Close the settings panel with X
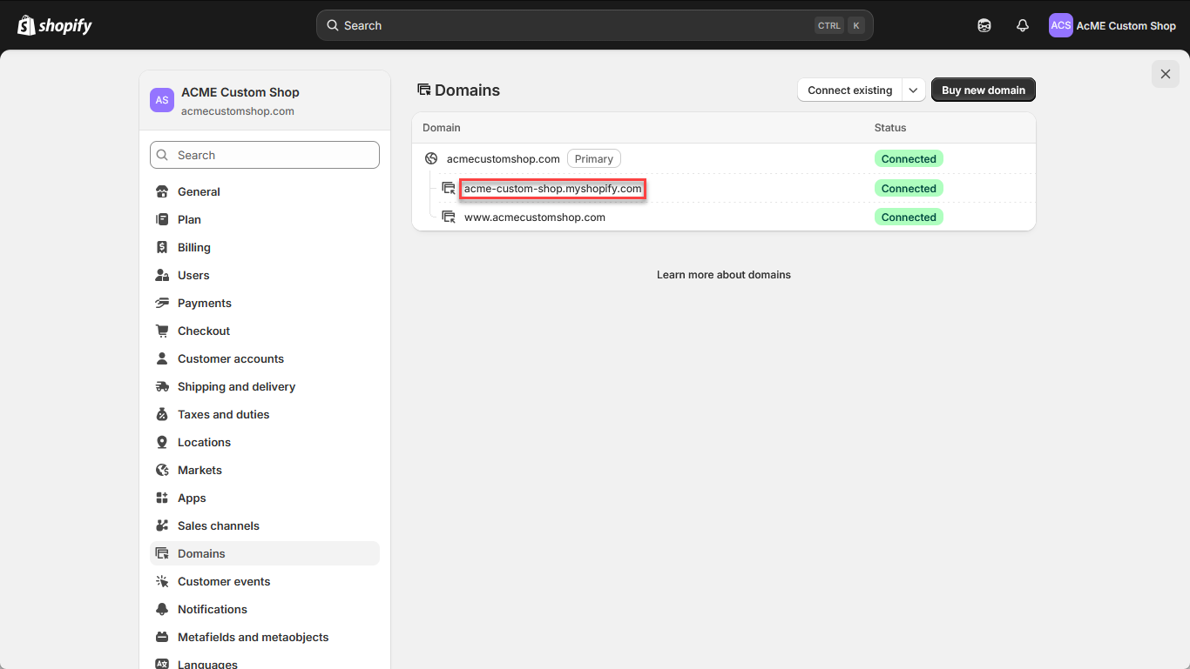Screen dimensions: 1190x669 (x=1166, y=74)
